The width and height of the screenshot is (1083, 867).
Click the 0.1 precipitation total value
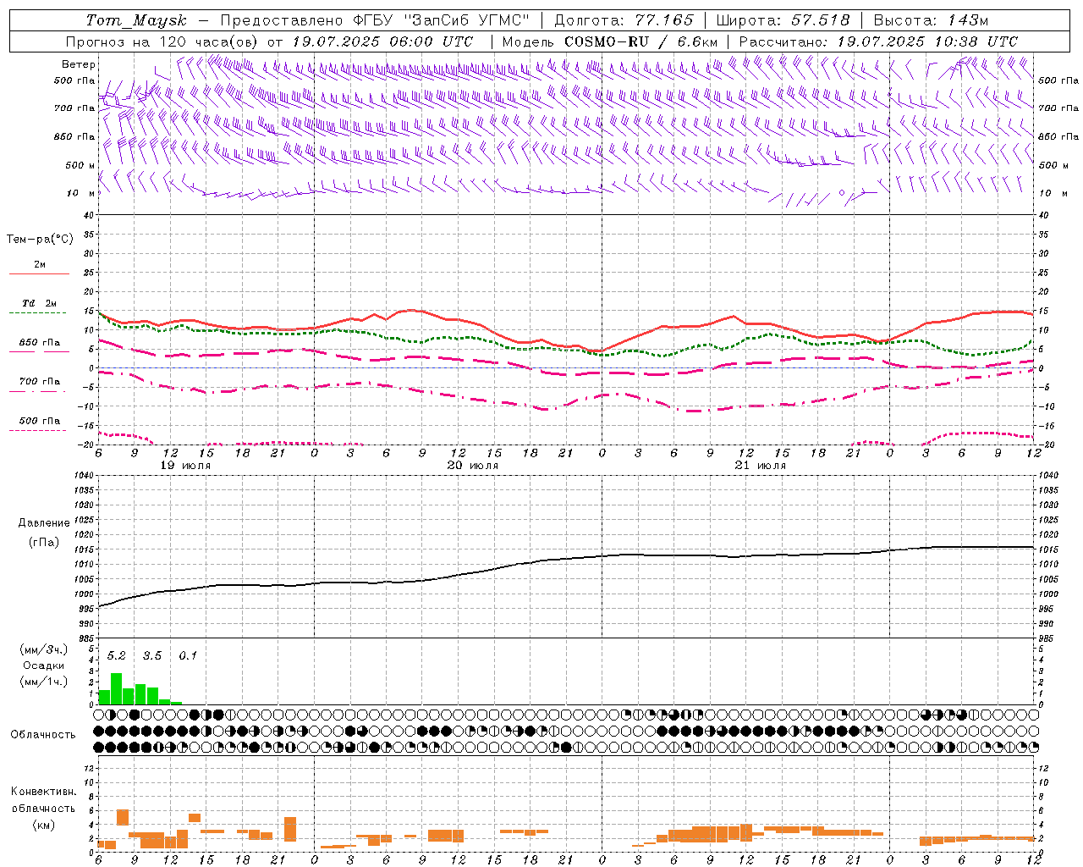(188, 655)
